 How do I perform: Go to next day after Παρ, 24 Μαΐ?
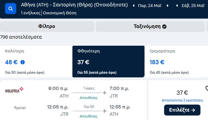167,6
